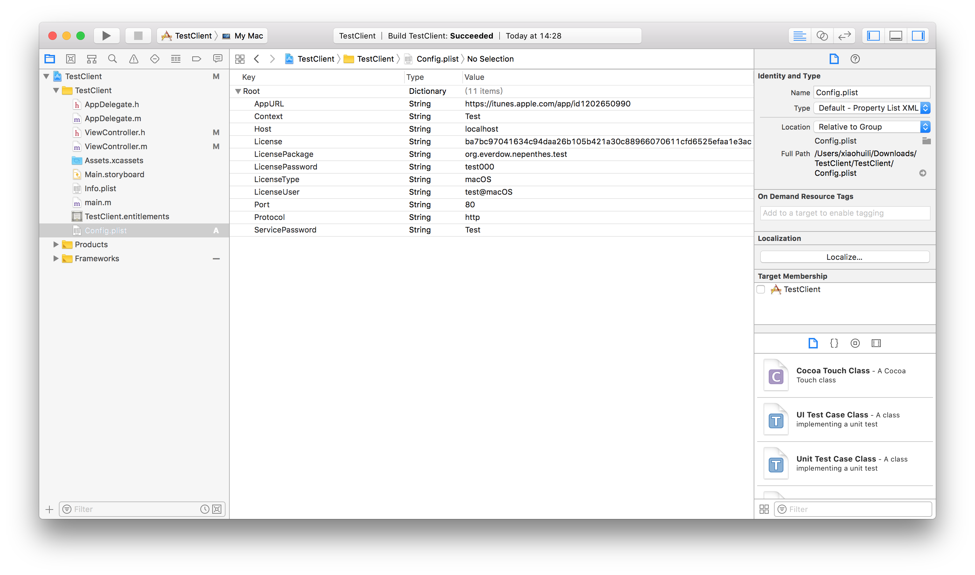Collapse the TestClient project root

47,76
